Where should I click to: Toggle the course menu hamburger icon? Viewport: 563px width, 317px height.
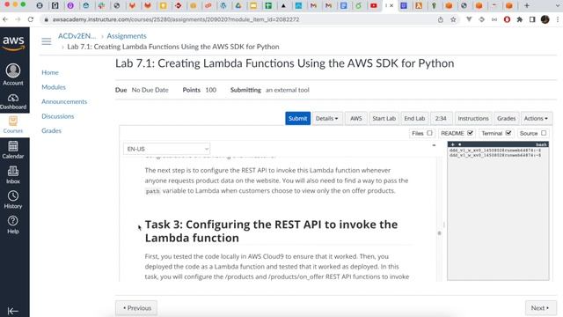[47, 41]
